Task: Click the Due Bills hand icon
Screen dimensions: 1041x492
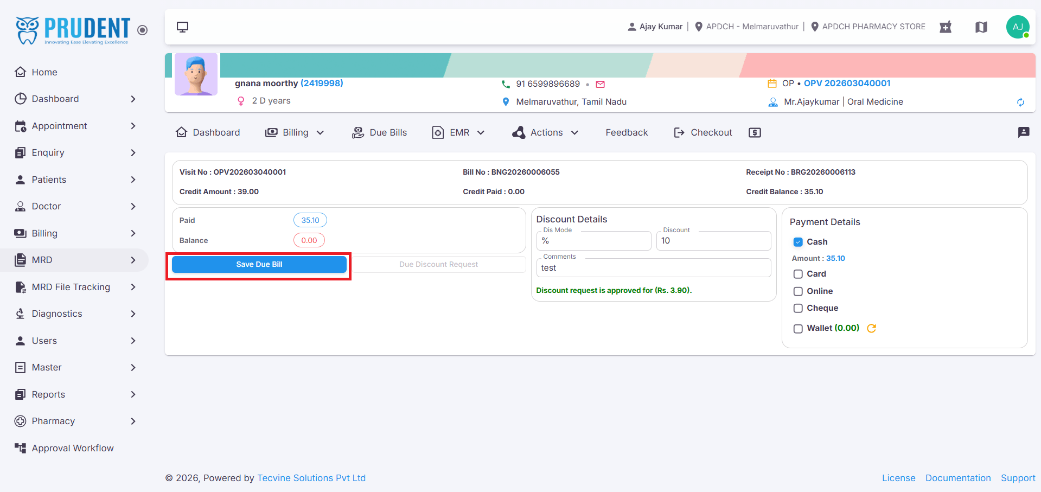Action: (358, 132)
